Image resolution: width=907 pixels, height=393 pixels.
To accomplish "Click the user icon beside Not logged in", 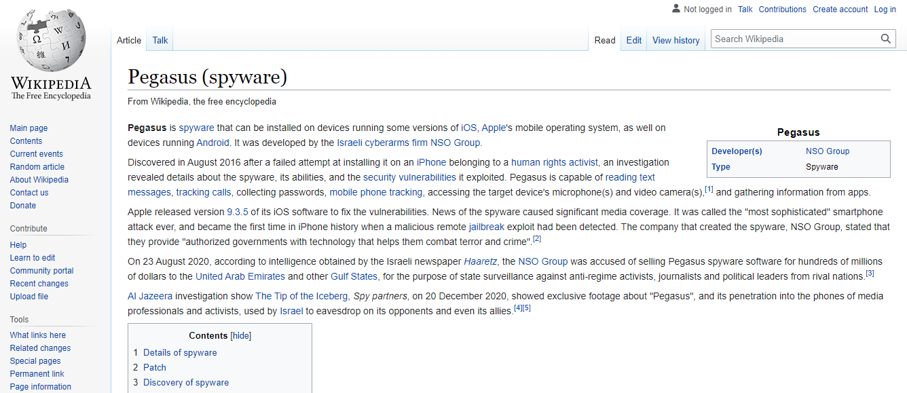I will (x=676, y=9).
